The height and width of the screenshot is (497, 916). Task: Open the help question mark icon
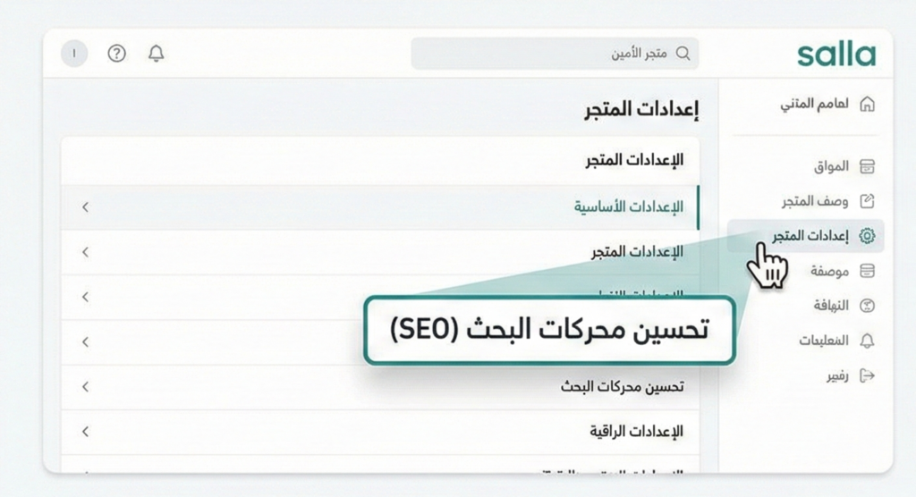117,54
